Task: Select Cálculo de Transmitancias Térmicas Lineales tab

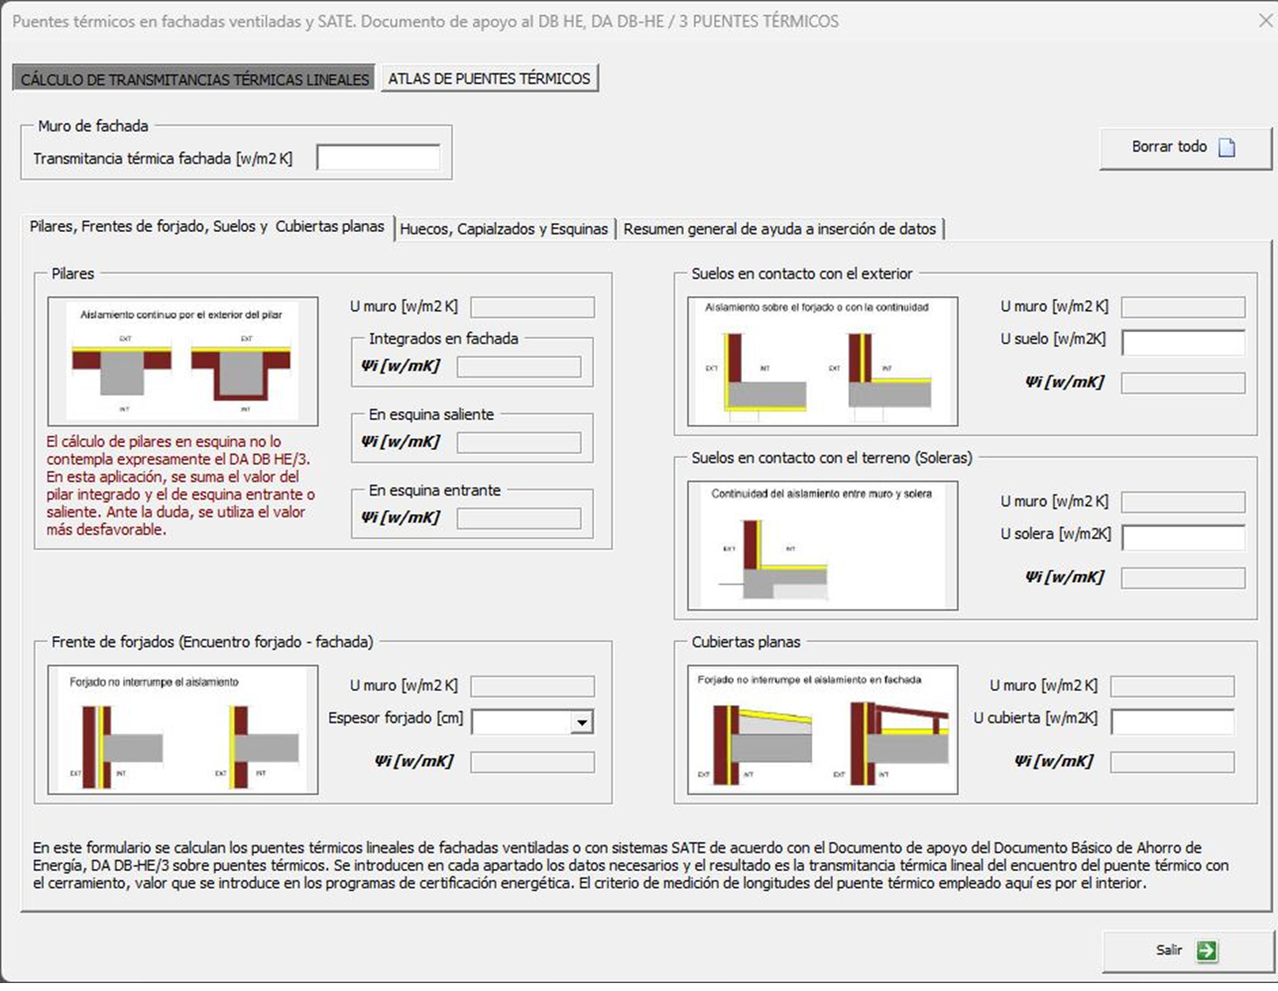Action: [x=194, y=79]
